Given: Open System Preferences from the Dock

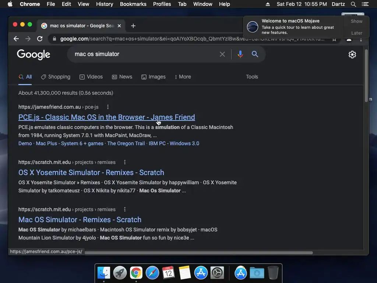Looking at the screenshot, I should 217,273.
